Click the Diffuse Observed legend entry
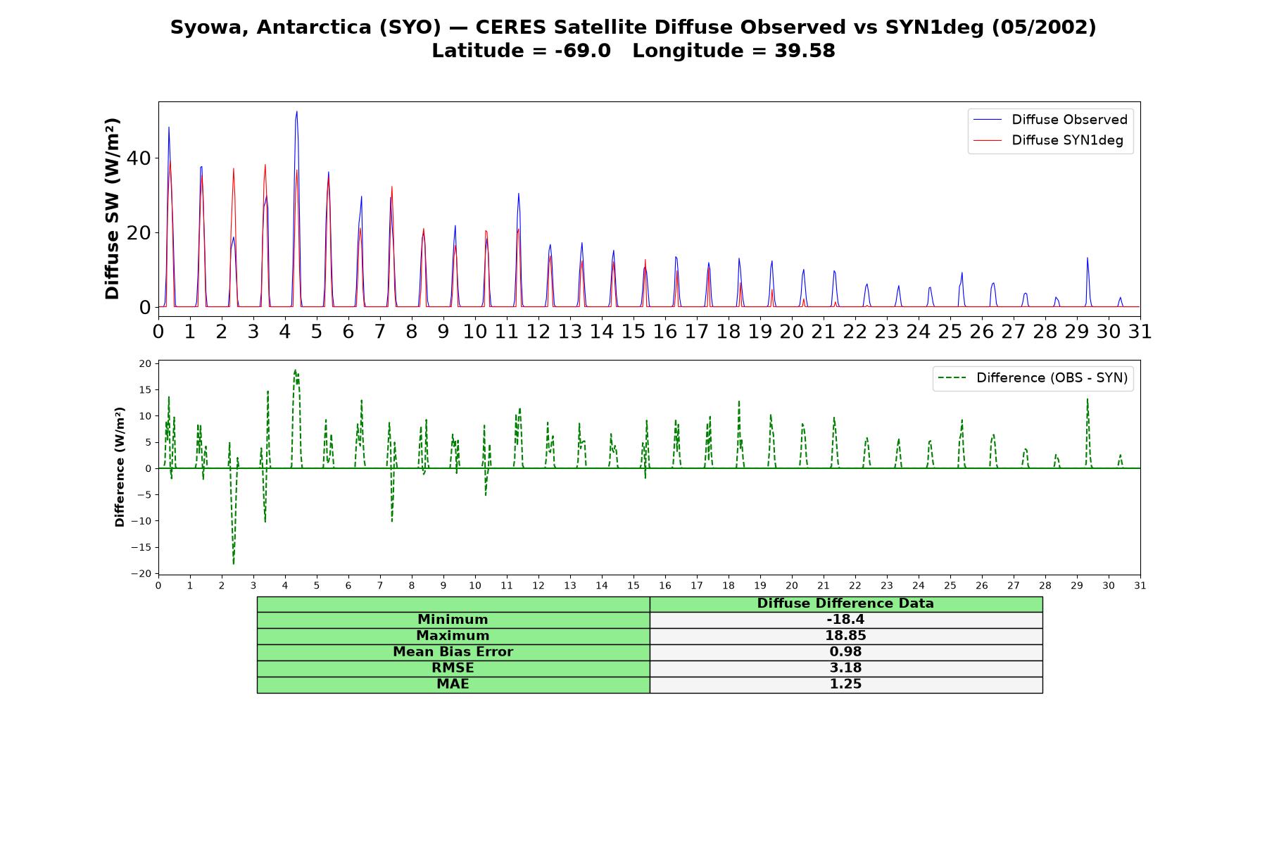 pyautogui.click(x=1050, y=120)
